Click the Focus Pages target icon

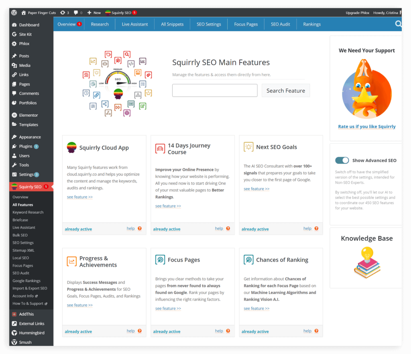(x=160, y=260)
